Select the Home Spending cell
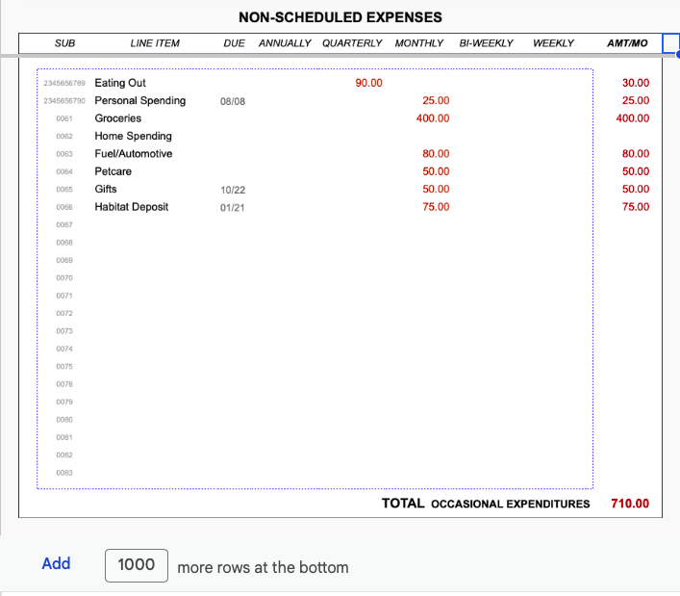Screen dimensions: 680x596 coord(133,137)
